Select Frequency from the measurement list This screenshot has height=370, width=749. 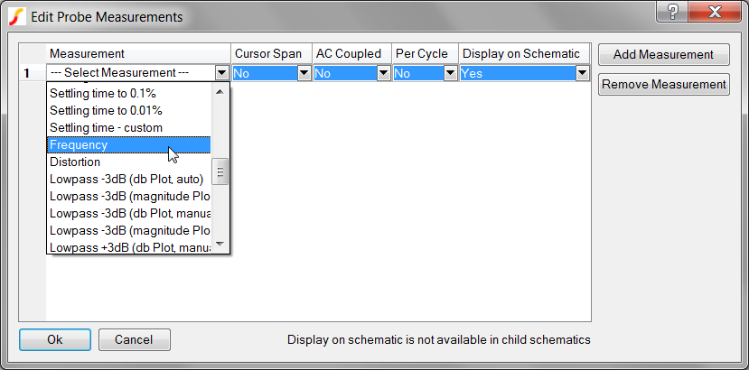coord(128,145)
